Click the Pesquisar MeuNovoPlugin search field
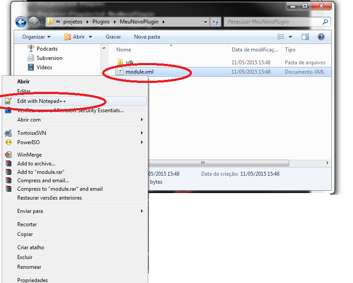The image size is (353, 283). pyautogui.click(x=272, y=22)
